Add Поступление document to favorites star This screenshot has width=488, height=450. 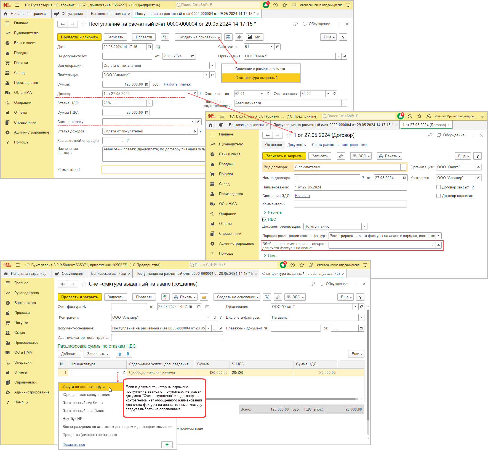click(x=84, y=24)
